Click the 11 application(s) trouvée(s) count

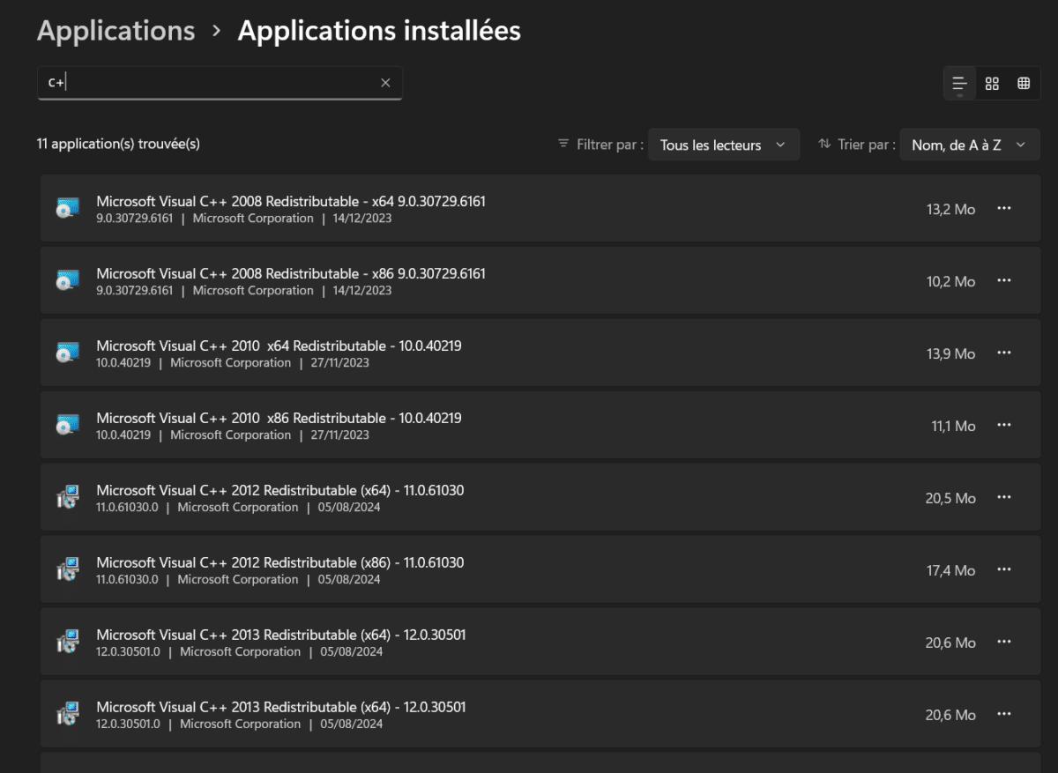[118, 144]
